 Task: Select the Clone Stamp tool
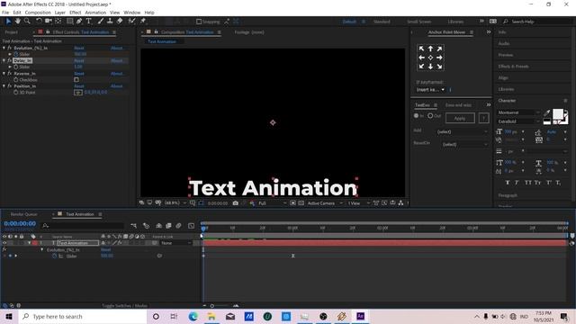110,22
